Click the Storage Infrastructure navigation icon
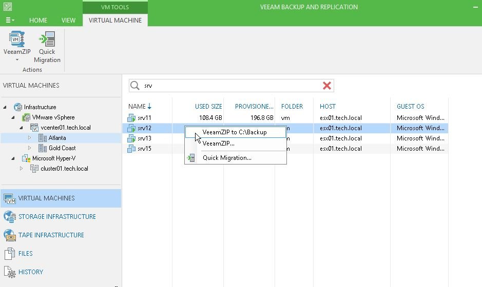This screenshot has width=482, height=287. point(10,217)
